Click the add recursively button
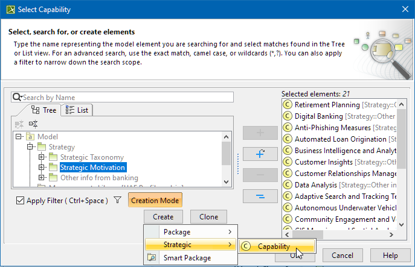This screenshot has height=267, width=415. click(x=260, y=154)
